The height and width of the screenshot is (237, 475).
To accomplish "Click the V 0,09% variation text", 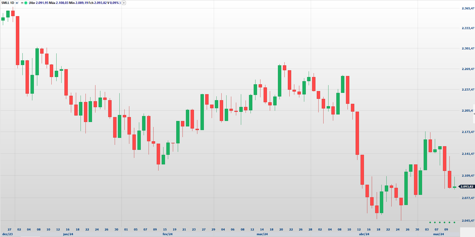I will (x=113, y=3).
